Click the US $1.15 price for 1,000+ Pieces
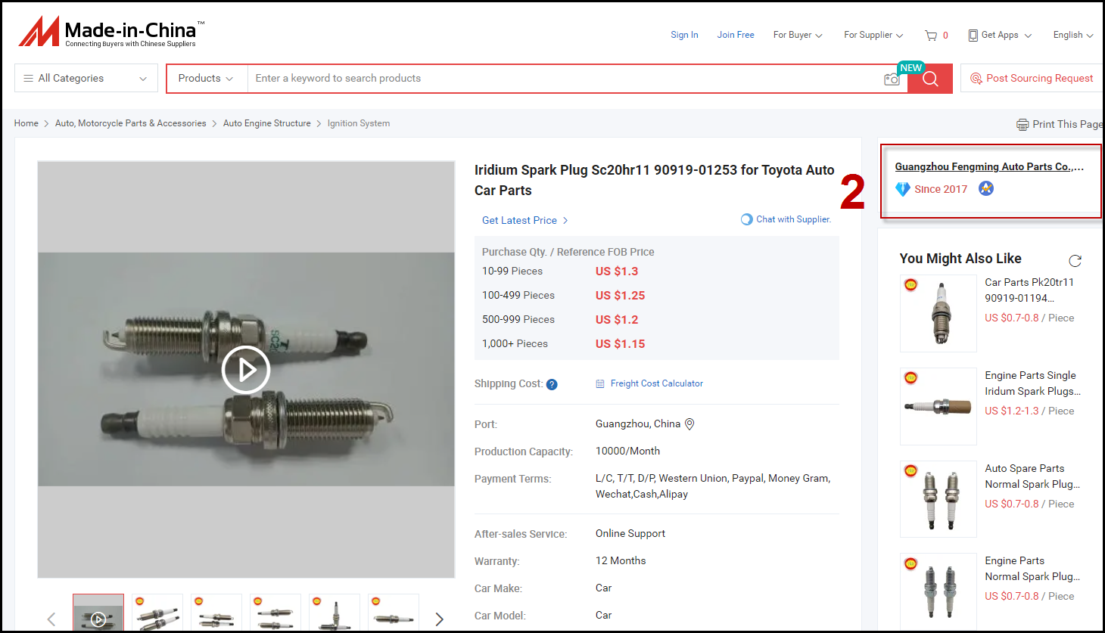The width and height of the screenshot is (1105, 633). tap(621, 344)
